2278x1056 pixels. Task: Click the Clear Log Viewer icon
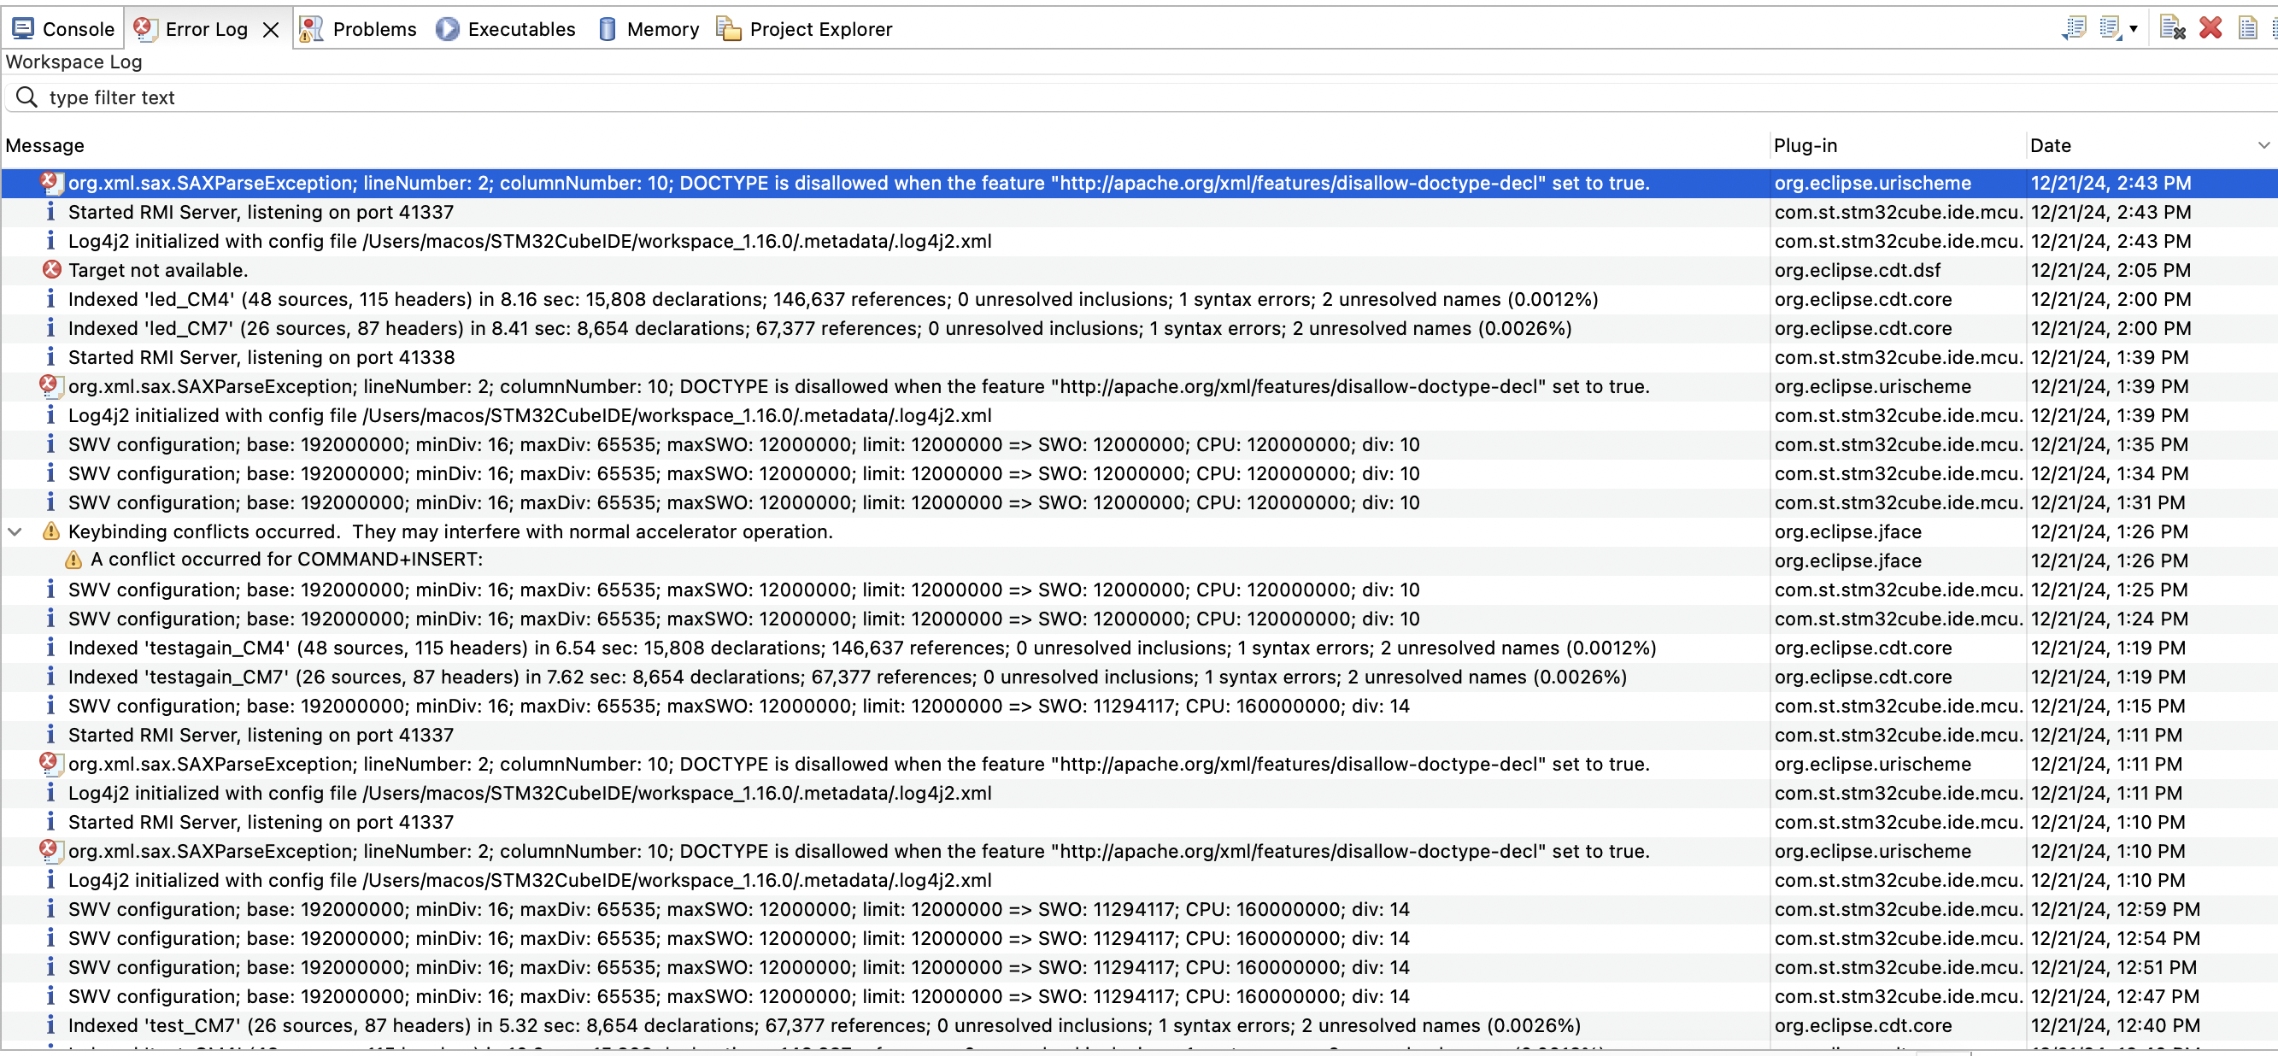[x=2172, y=28]
